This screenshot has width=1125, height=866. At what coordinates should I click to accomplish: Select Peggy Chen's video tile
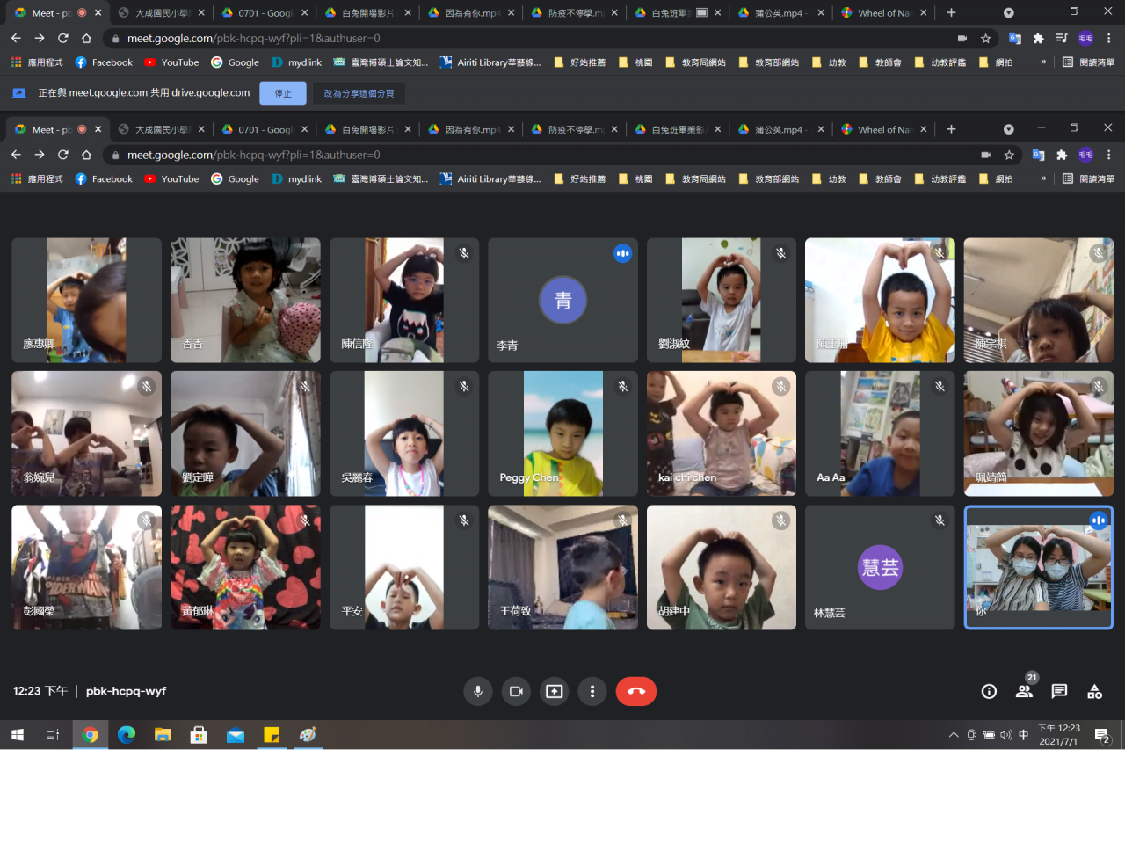point(562,433)
